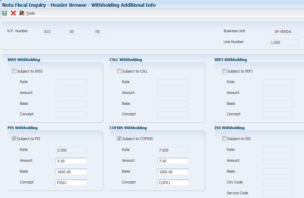Uncheck Subject to COFINS checkbox
Viewport: 304px width, 198px height.
(119, 139)
